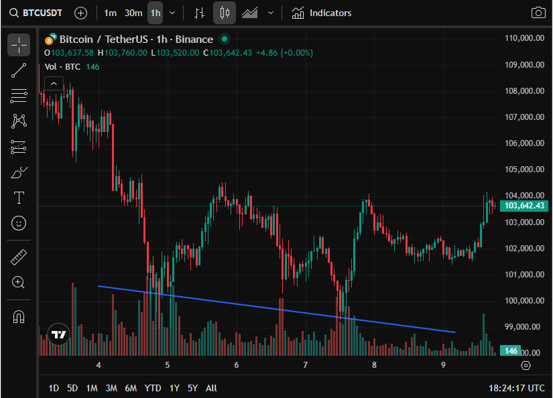Select the XABCD pattern tool
Image resolution: width=553 pixels, height=398 pixels.
click(19, 121)
